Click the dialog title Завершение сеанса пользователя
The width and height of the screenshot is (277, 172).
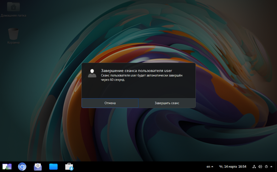coord(137,70)
